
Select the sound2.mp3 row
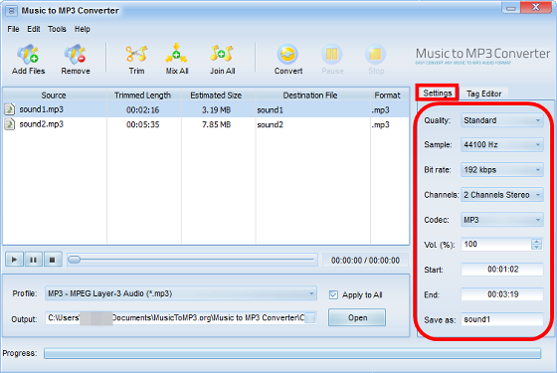pos(206,124)
